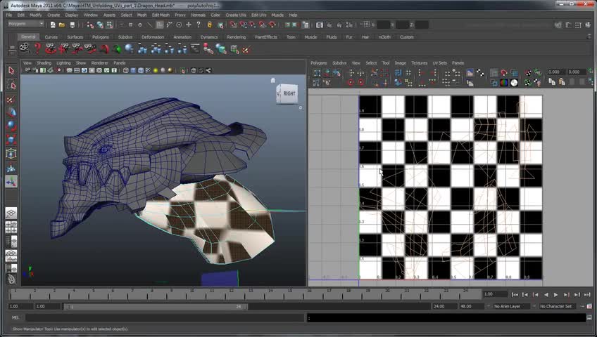Open the viewport Panels menu
597x337 pixels.
click(x=120, y=63)
